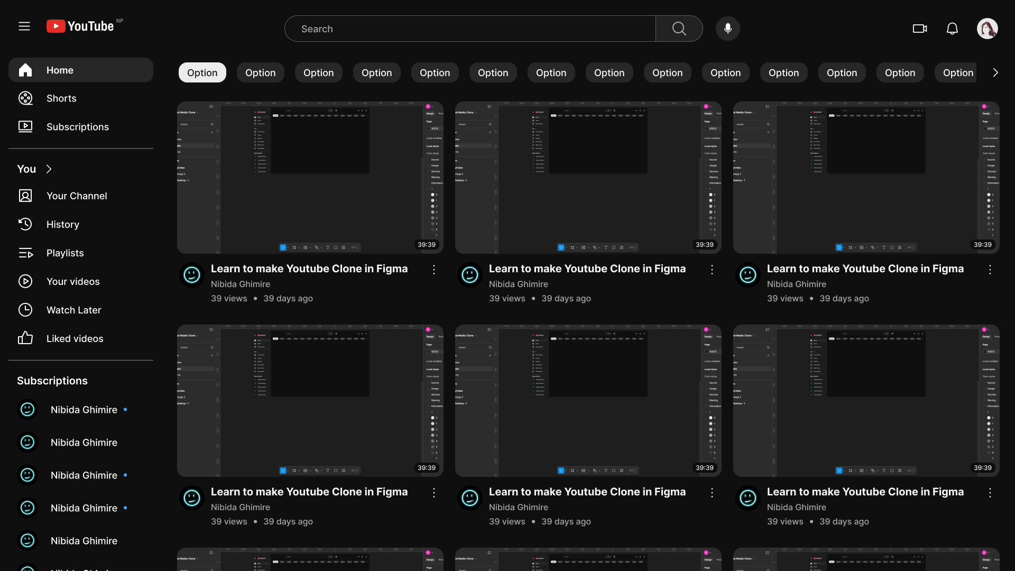Open Subscriptions in sidebar
This screenshot has width=1015, height=571.
point(77,127)
